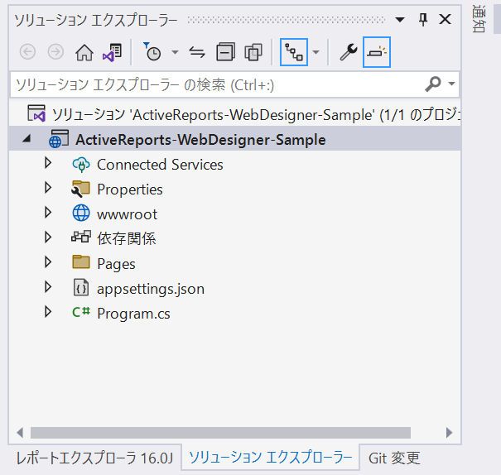Toggle auto-hide pin for panel

423,20
